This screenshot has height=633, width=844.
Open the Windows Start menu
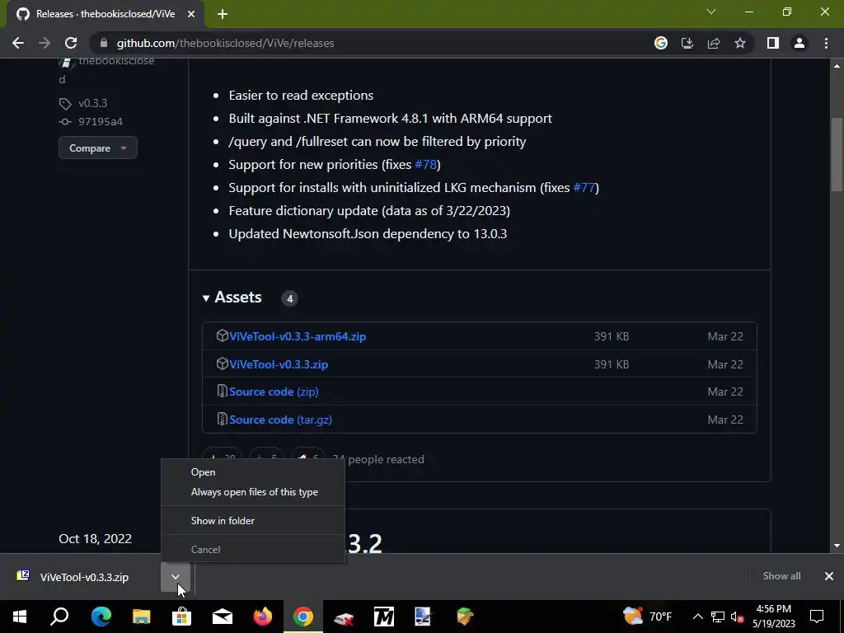(x=20, y=617)
